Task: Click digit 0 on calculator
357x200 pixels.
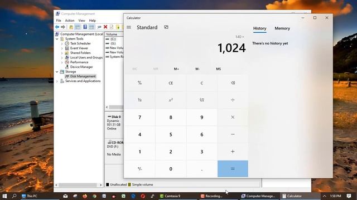Action: point(171,169)
